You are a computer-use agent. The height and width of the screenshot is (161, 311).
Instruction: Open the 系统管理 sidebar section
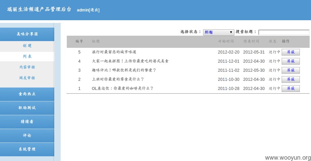pos(27,149)
